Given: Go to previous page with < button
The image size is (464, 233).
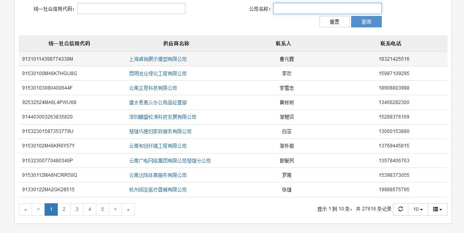Looking at the screenshot, I should click(38, 209).
